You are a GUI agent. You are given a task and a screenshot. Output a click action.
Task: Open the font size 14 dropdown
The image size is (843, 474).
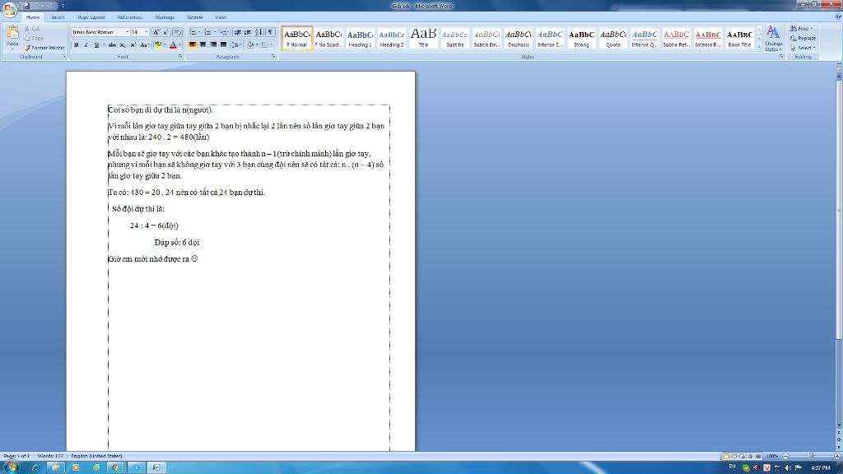pyautogui.click(x=147, y=32)
